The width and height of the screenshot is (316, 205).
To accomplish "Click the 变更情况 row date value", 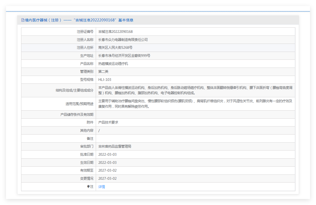I will (x=107, y=178).
